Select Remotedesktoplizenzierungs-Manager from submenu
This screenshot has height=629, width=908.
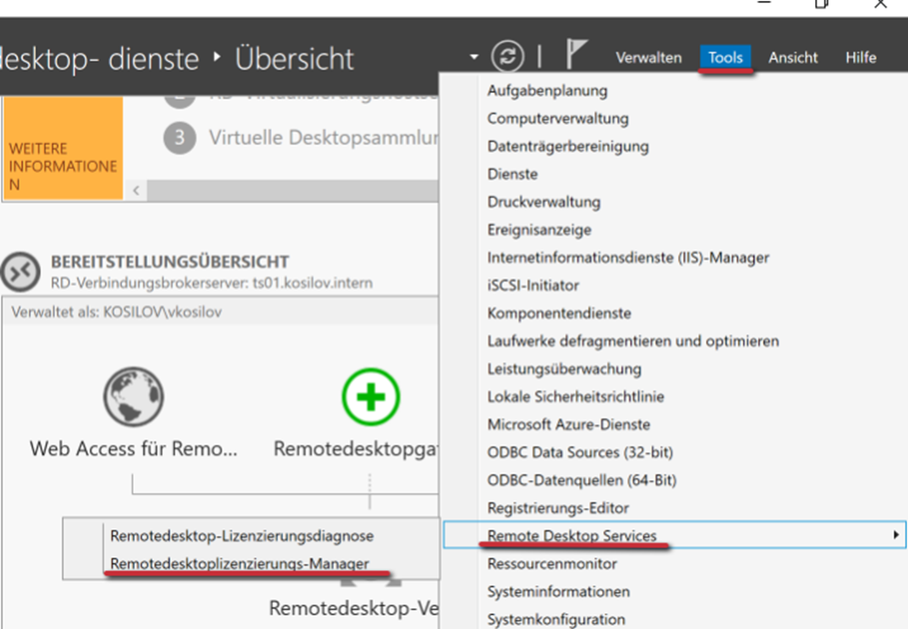pyautogui.click(x=239, y=563)
